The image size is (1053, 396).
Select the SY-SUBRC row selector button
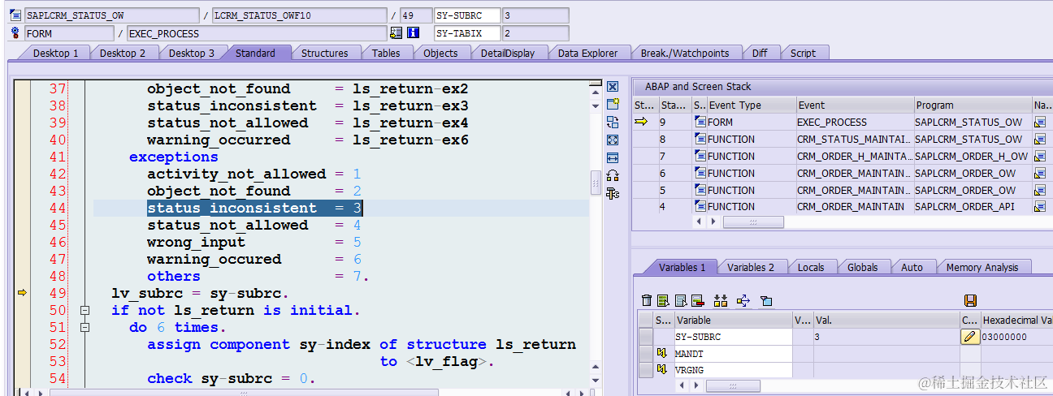646,337
